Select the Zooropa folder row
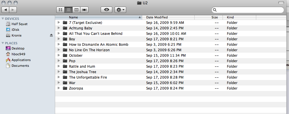The height and width of the screenshot is (114, 289). (171, 88)
